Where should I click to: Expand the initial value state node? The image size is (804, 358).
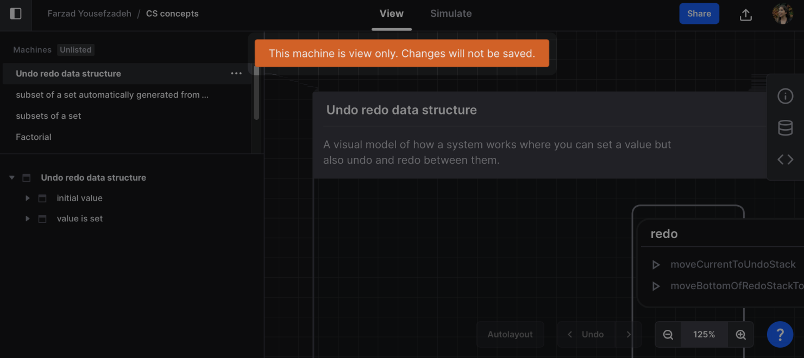(28, 199)
